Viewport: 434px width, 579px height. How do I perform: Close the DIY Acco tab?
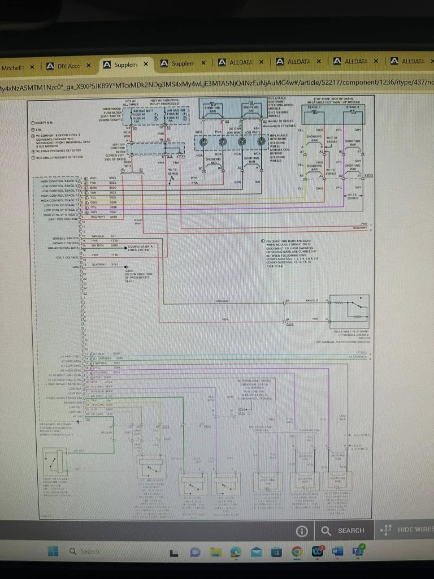[x=89, y=66]
